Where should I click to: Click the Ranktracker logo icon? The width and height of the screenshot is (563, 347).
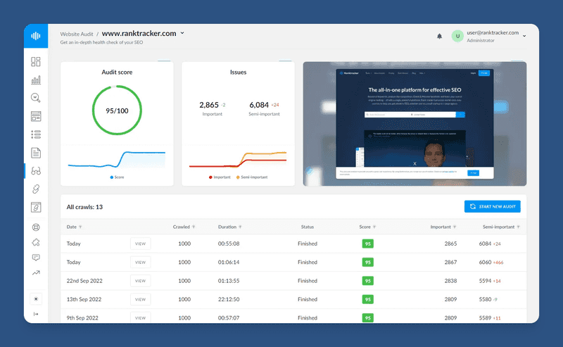[36, 36]
